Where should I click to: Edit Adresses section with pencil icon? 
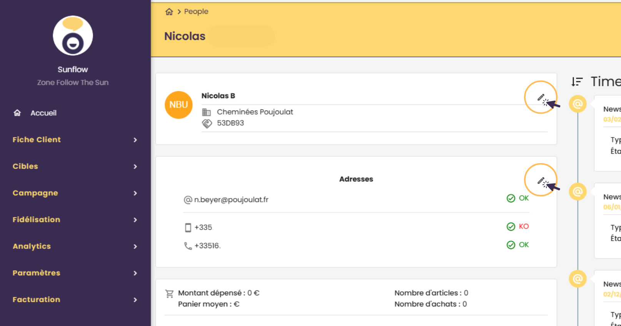click(541, 180)
